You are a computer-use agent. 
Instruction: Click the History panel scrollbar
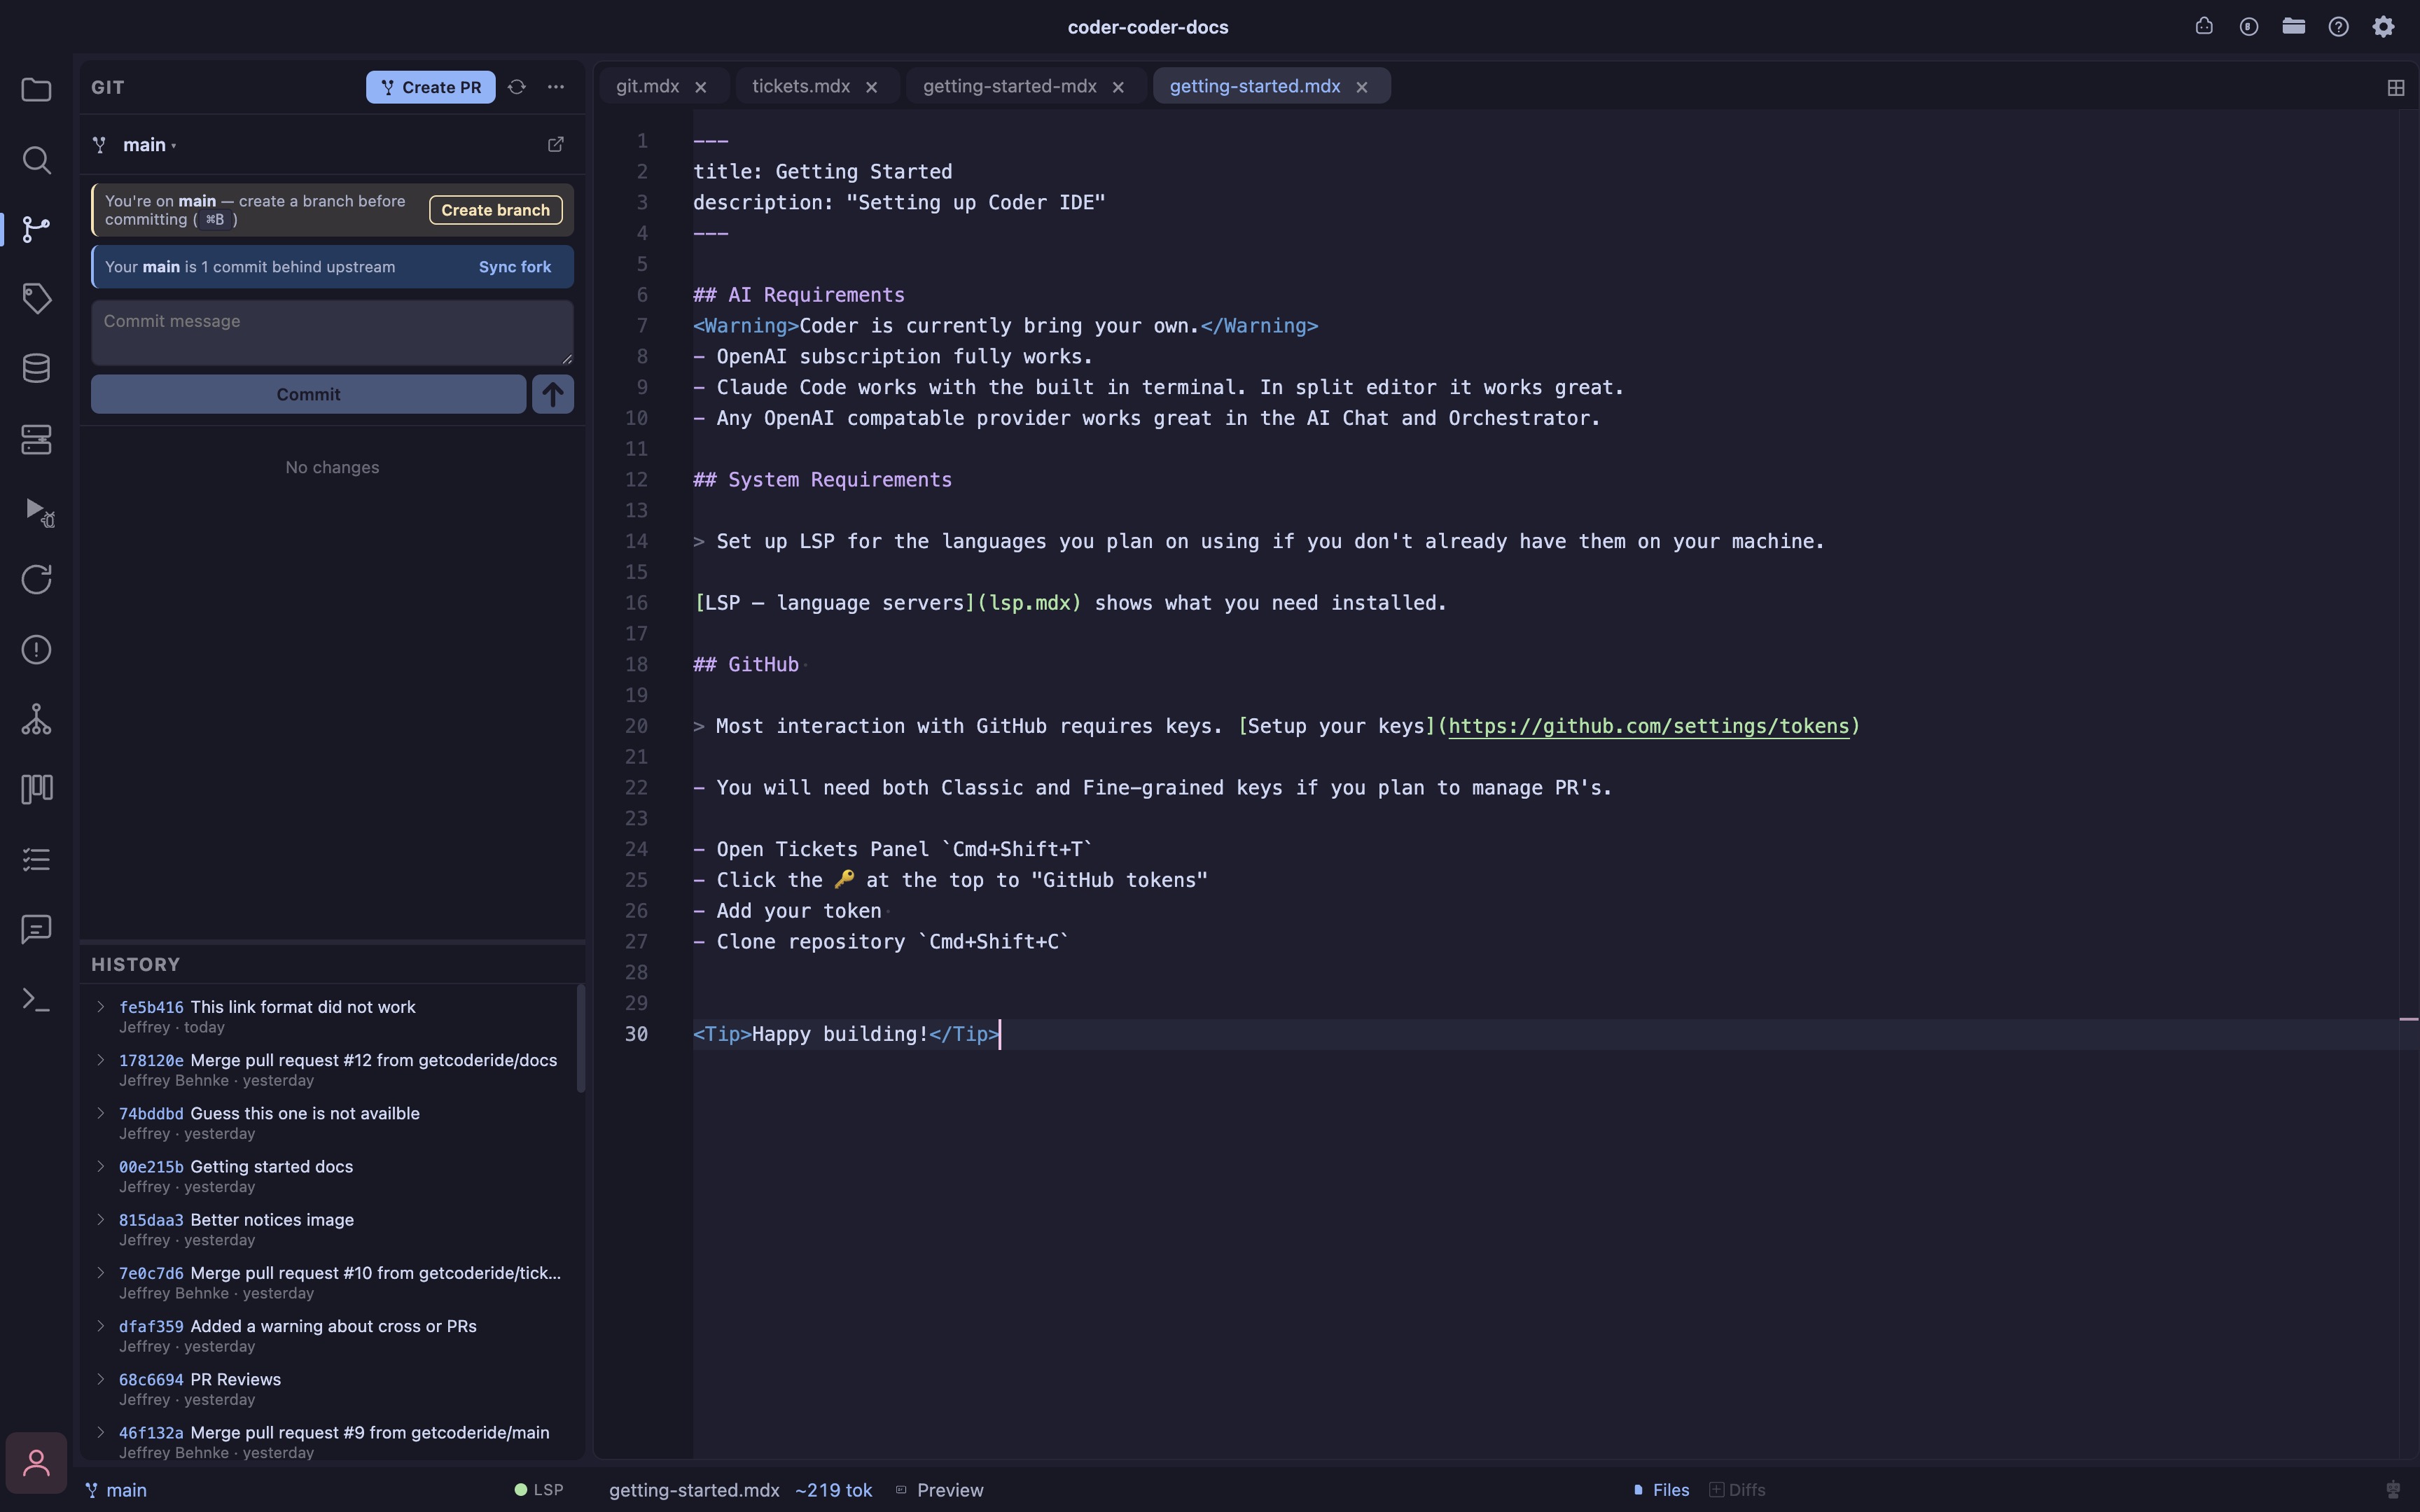(x=581, y=1038)
